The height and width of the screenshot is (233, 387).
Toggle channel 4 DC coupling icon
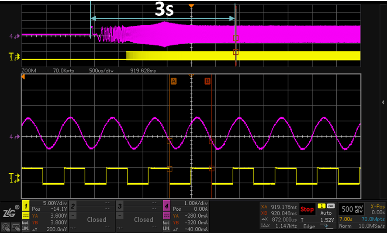click(x=166, y=216)
